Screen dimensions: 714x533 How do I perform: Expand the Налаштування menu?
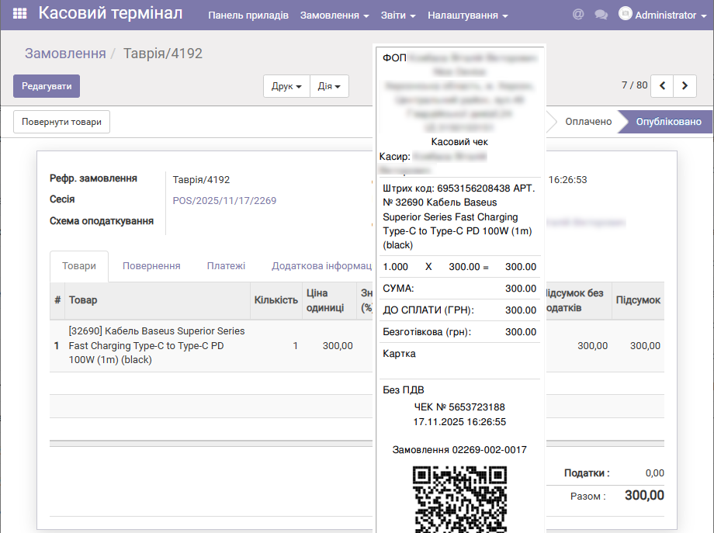pos(468,16)
